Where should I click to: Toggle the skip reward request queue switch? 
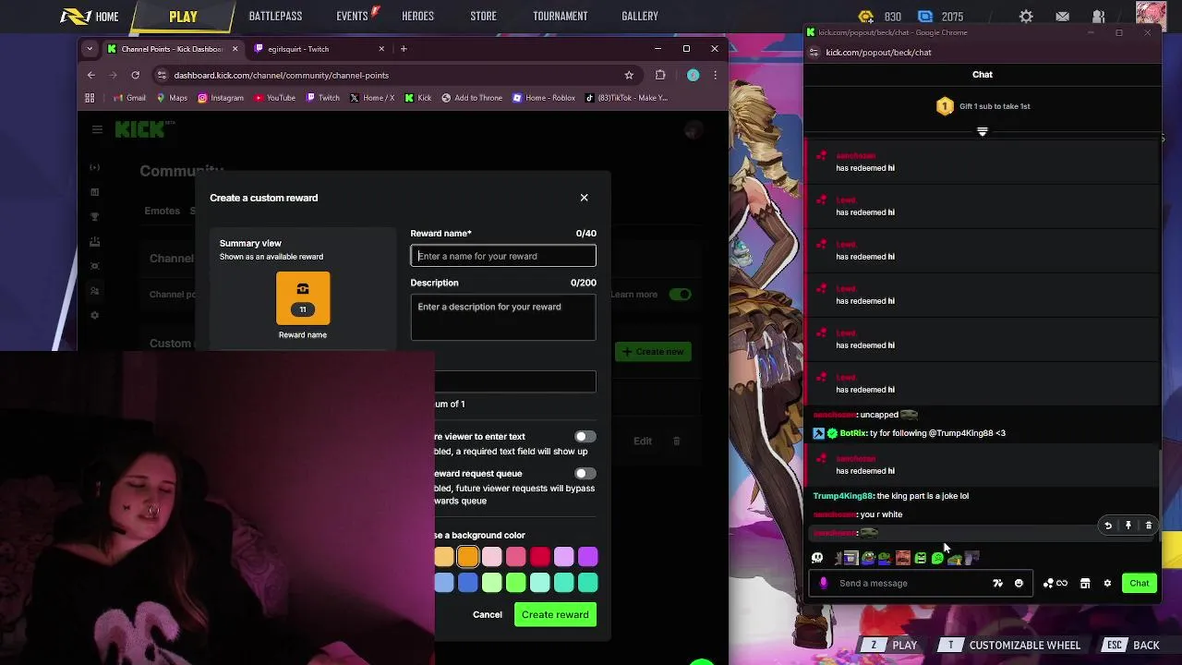[585, 474]
